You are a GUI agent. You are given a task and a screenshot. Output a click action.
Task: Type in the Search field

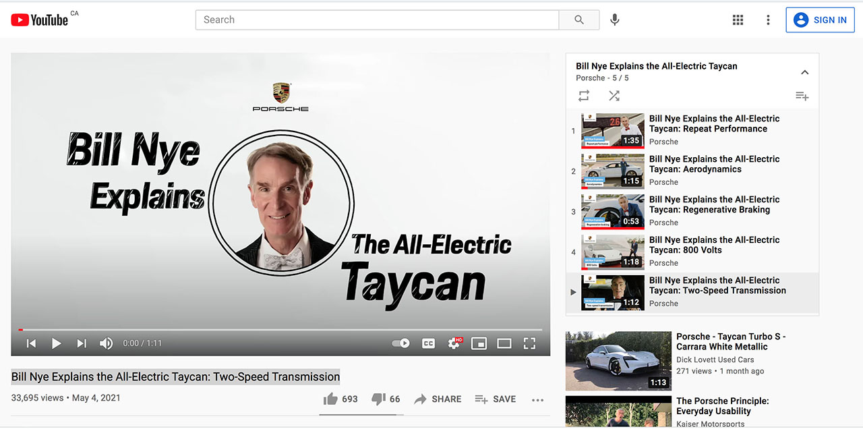point(377,20)
